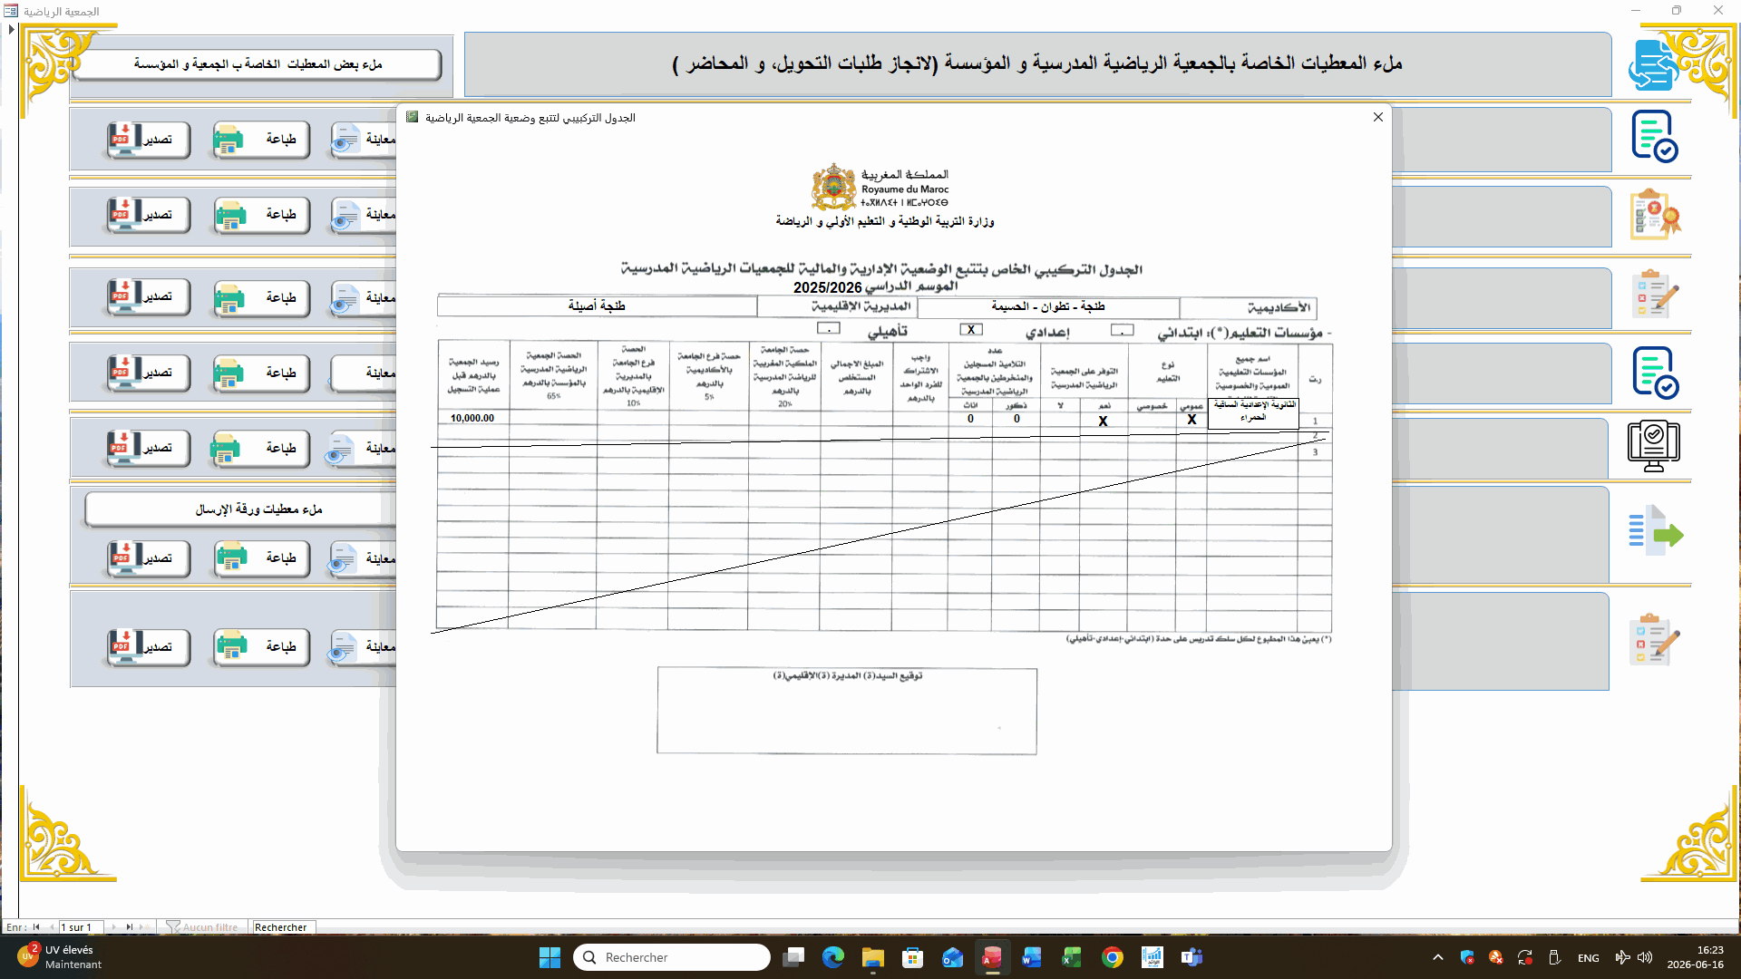This screenshot has height=979, width=1741.
Task: Click تصدير PDF export in first row
Action: (149, 139)
